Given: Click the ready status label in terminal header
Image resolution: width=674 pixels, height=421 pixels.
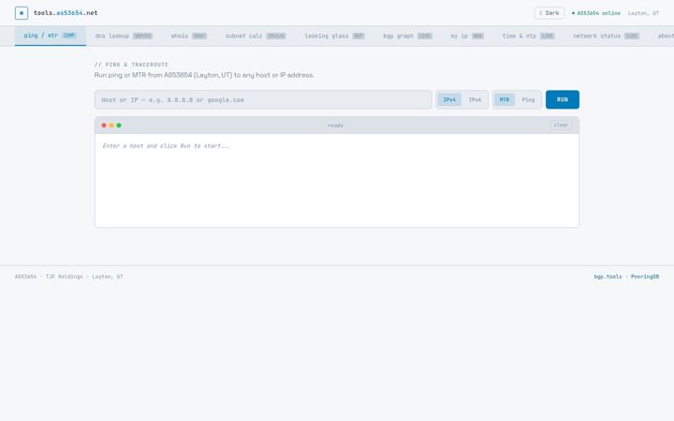Looking at the screenshot, I should click(335, 125).
